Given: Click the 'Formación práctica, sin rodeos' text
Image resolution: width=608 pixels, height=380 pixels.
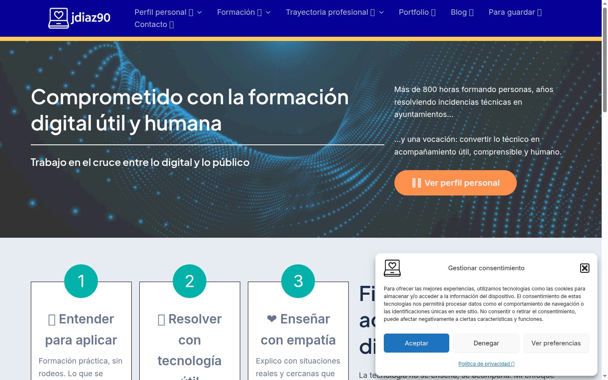Looking at the screenshot, I should tap(81, 367).
